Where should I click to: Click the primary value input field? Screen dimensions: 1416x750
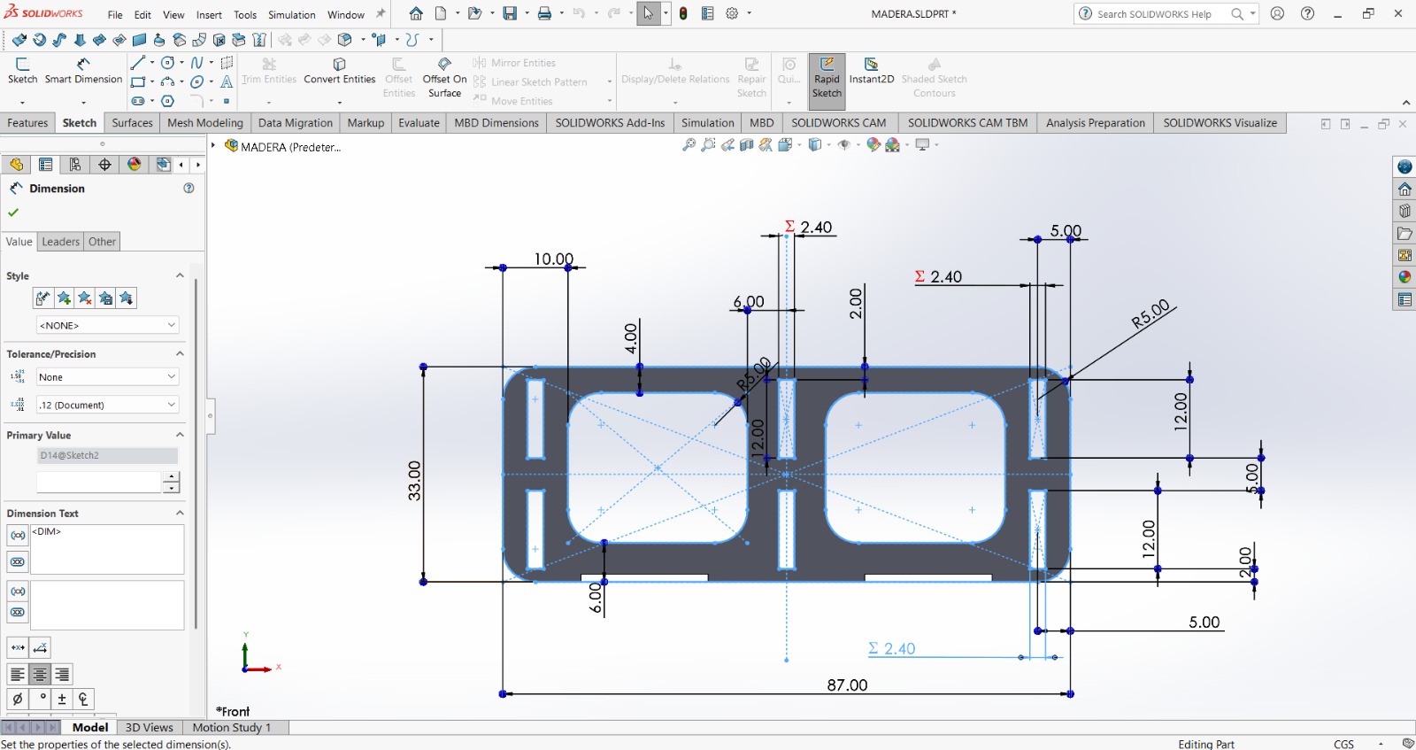(98, 482)
